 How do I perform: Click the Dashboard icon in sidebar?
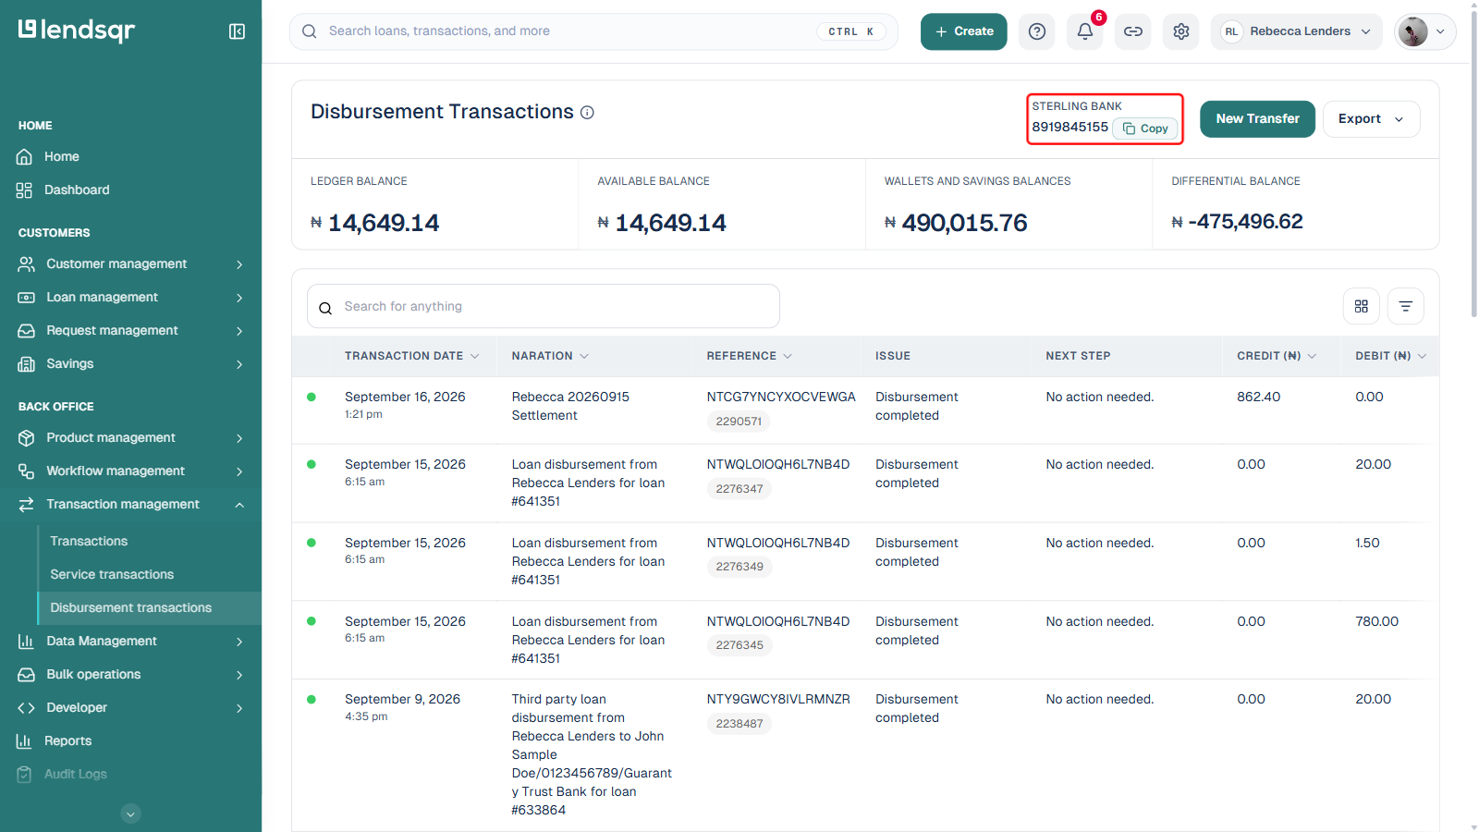coord(25,190)
